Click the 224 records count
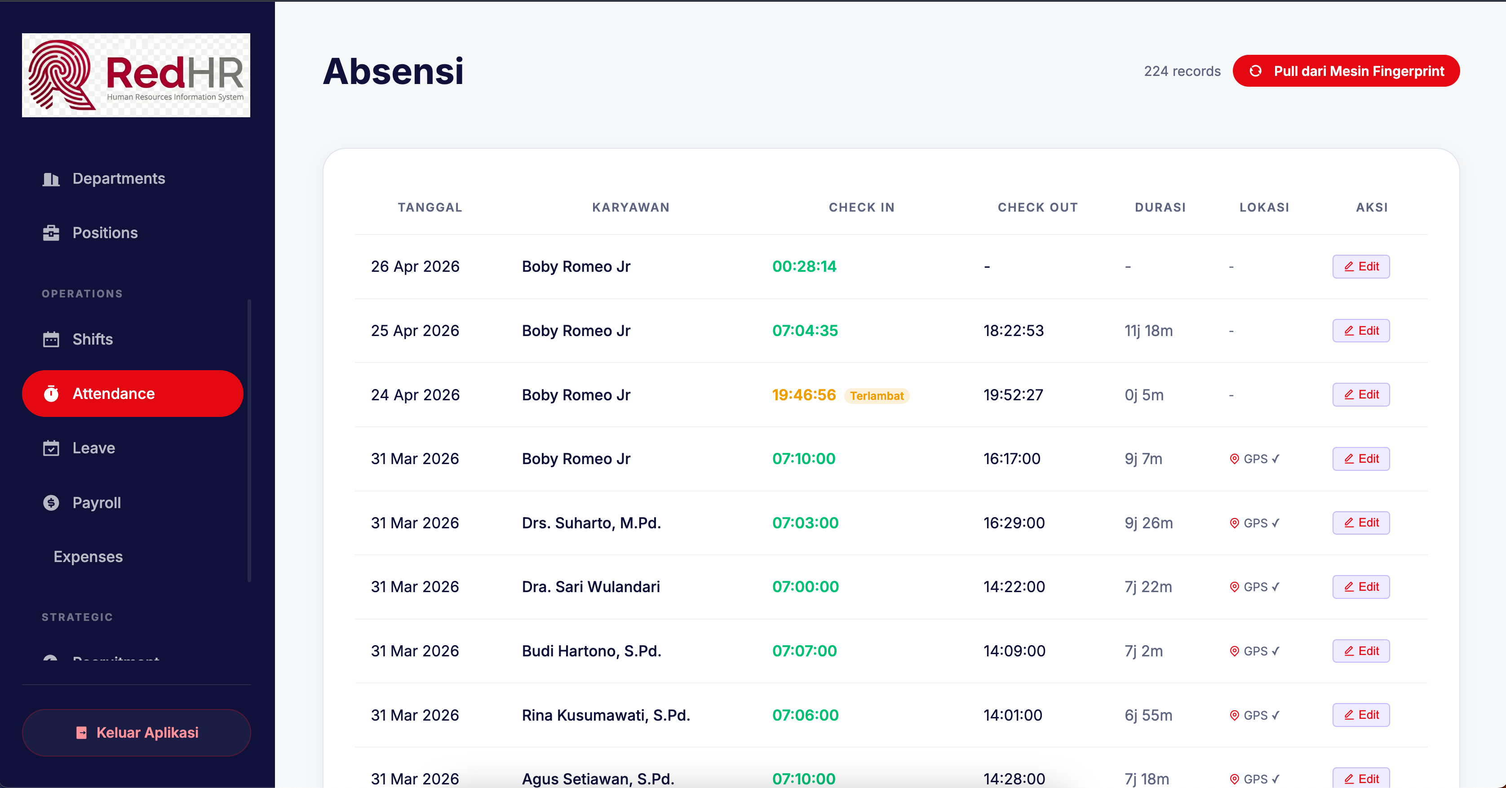The image size is (1506, 788). coord(1182,71)
